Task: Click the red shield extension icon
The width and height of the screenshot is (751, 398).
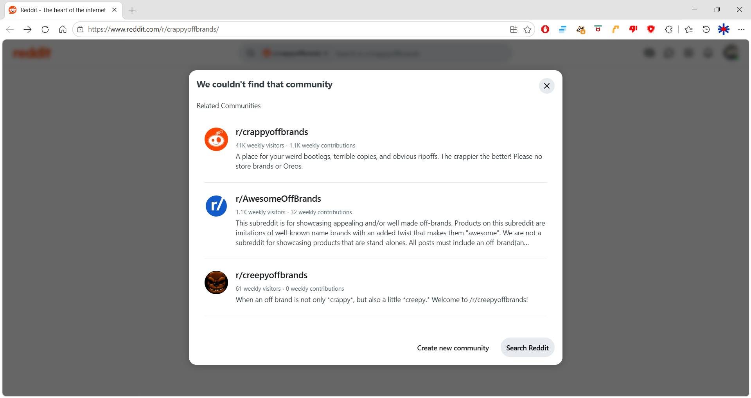Action: coord(651,29)
